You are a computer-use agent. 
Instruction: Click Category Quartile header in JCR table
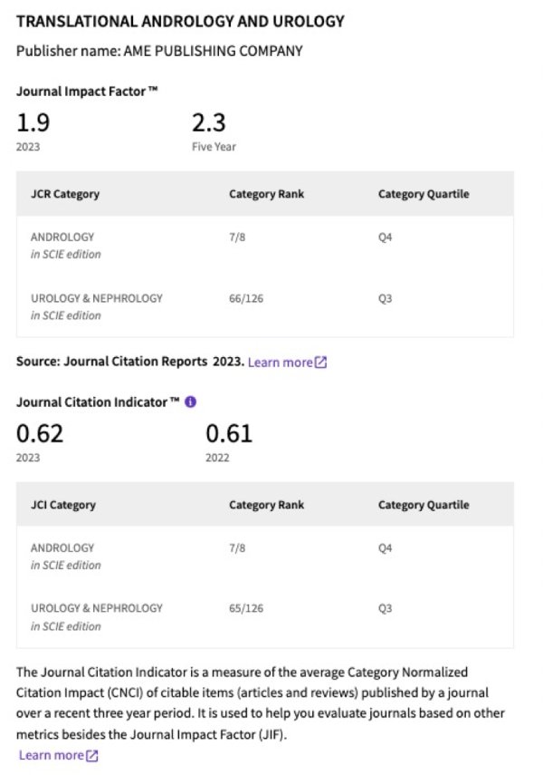click(x=424, y=194)
